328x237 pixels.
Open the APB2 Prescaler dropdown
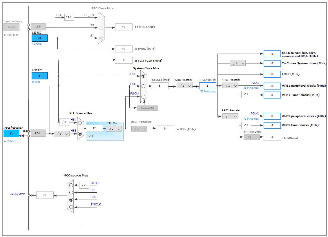(x=230, y=116)
